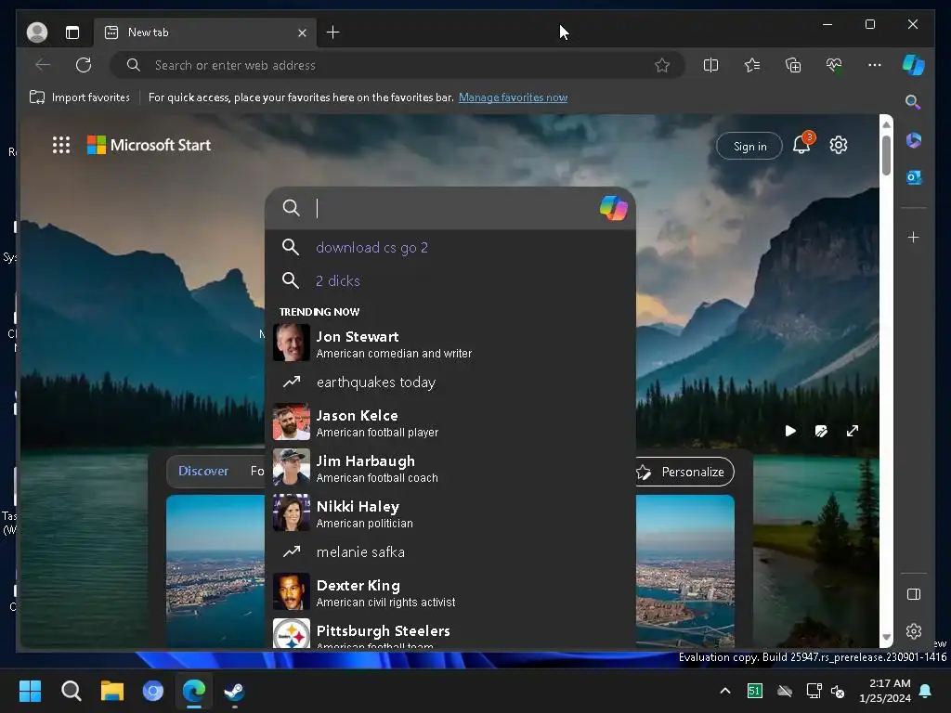Open the Manage favorites now link

tap(513, 97)
